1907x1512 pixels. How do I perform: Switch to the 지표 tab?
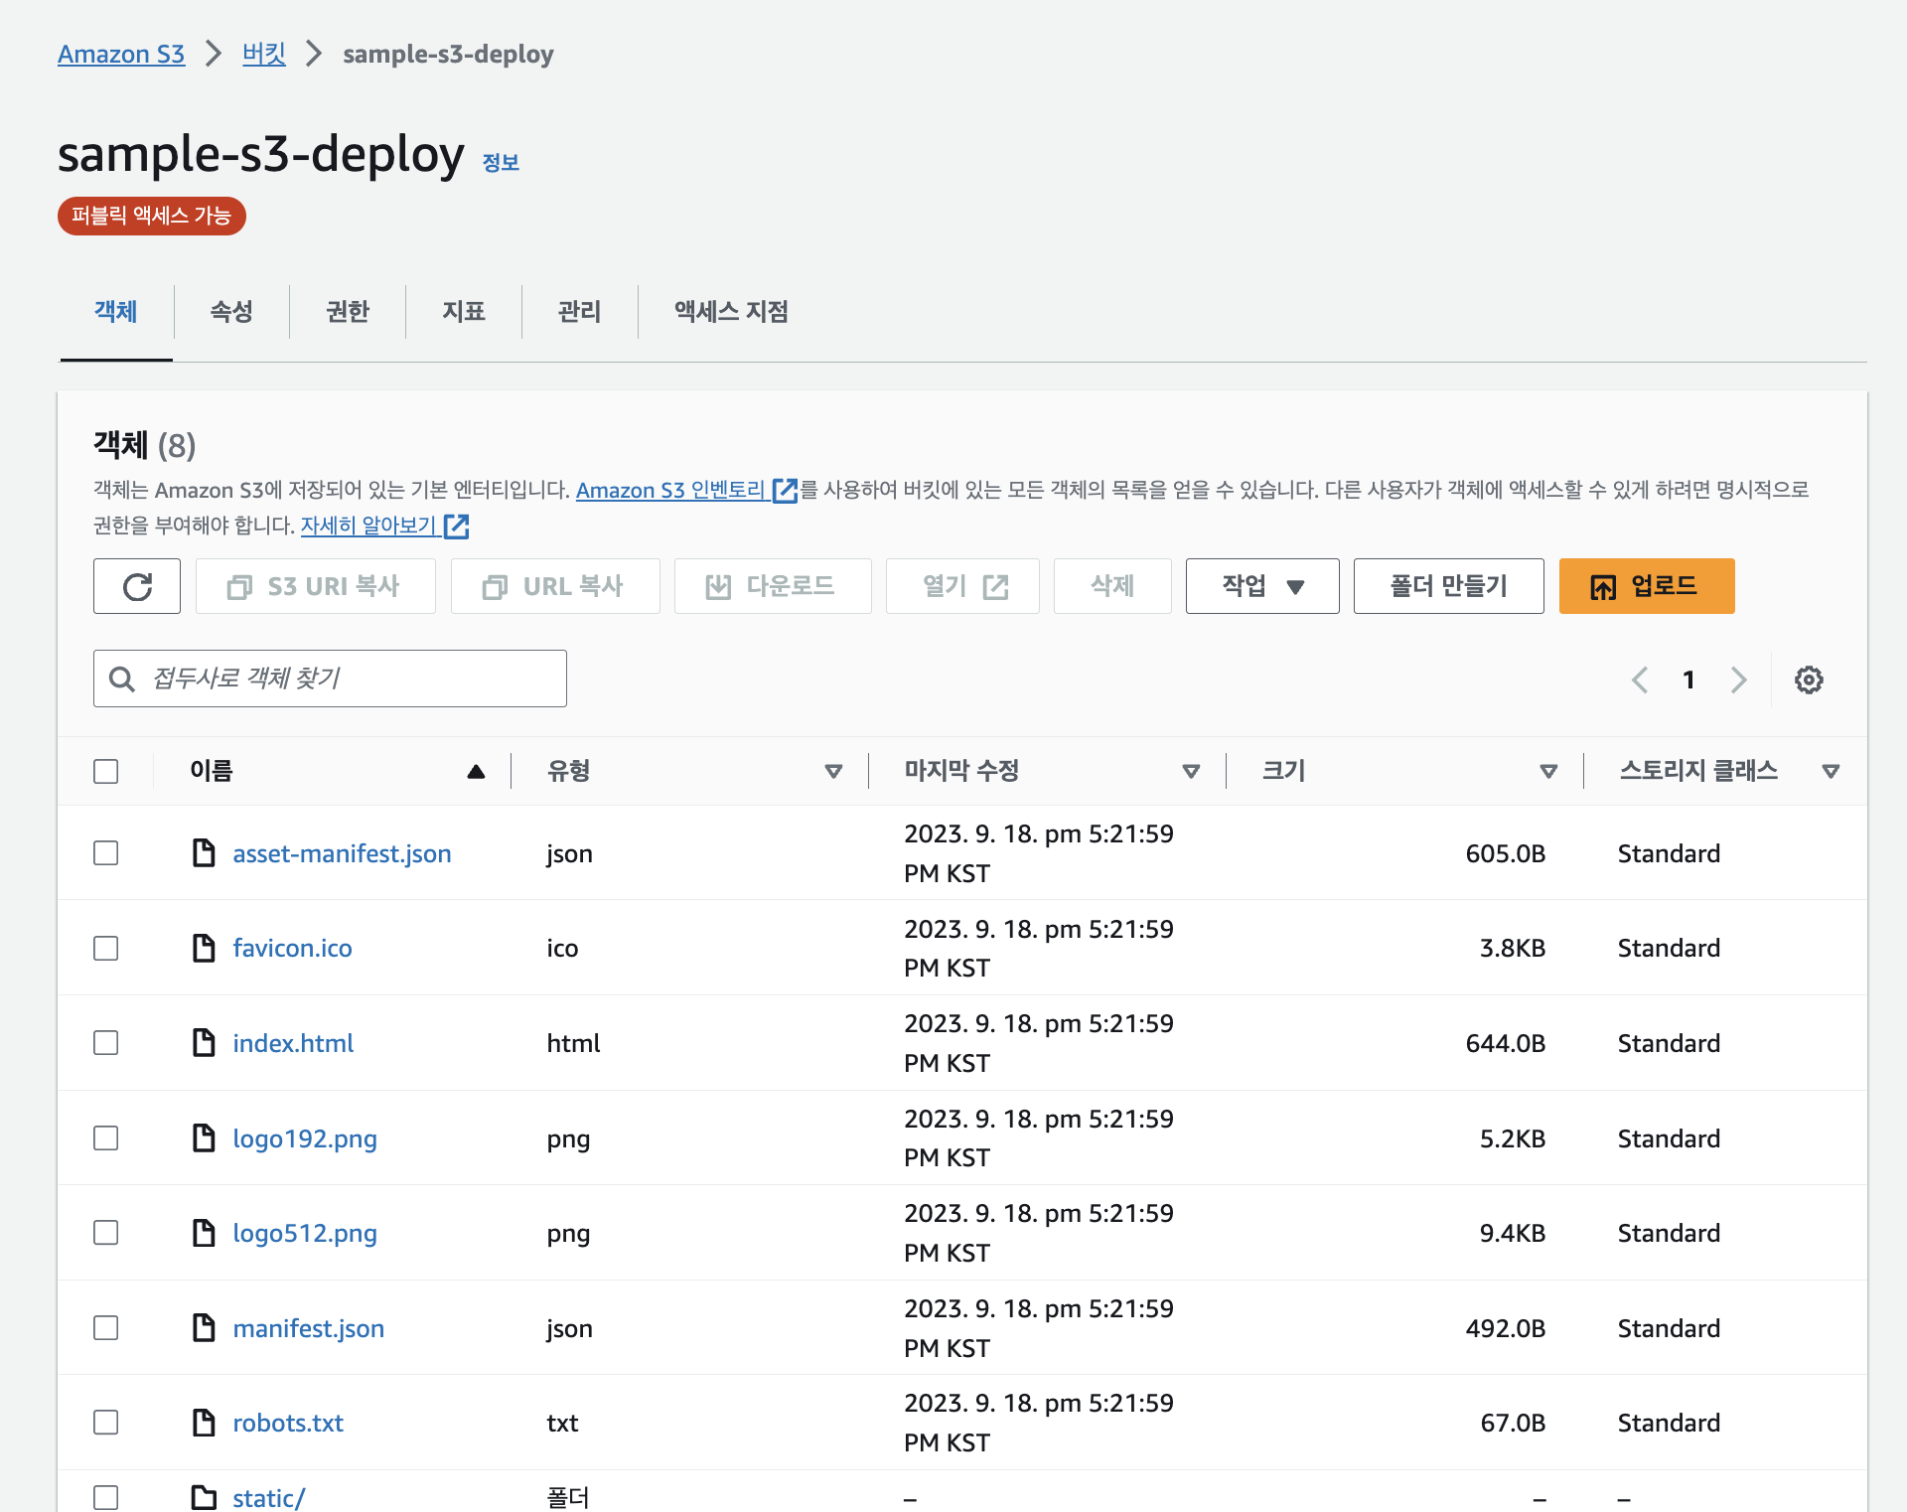coord(464,312)
